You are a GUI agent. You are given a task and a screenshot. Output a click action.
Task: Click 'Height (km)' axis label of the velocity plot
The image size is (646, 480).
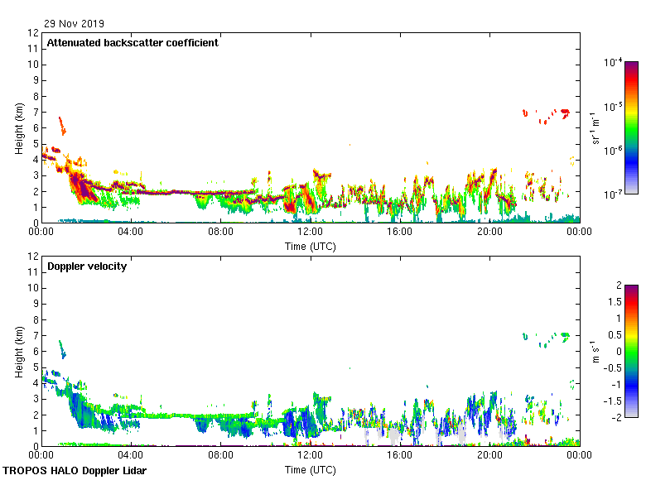click(x=18, y=351)
